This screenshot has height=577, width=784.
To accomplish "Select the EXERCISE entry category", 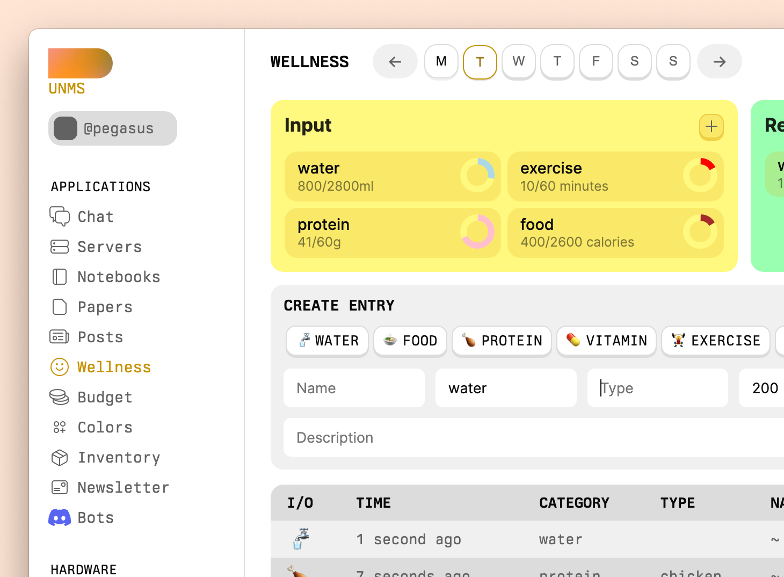I will click(715, 341).
